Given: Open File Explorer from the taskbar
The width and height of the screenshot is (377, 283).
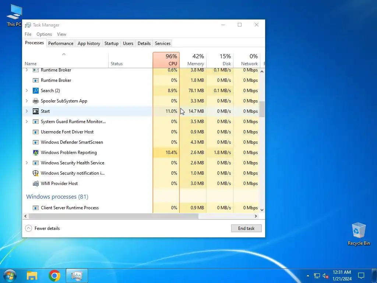Looking at the screenshot, I should [x=32, y=276].
